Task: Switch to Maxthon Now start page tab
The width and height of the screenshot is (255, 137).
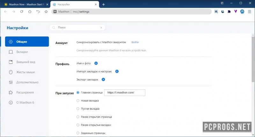Action: tap(25, 4)
